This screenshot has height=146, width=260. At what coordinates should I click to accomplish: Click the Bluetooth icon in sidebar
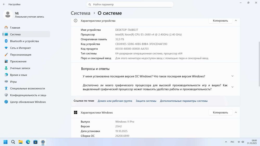(6, 41)
